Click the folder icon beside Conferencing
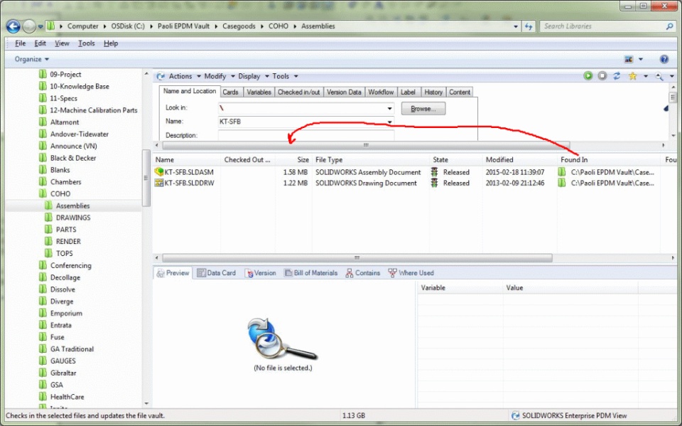 click(x=43, y=265)
